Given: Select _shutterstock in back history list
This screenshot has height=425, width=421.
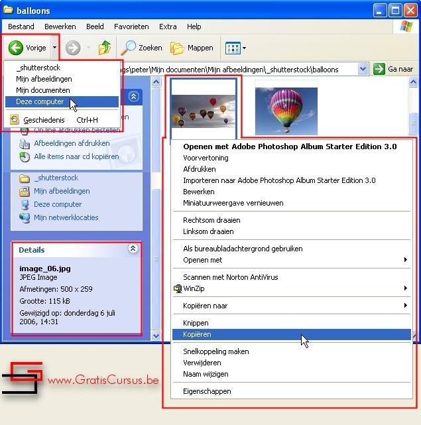Looking at the screenshot, I should click(x=62, y=68).
